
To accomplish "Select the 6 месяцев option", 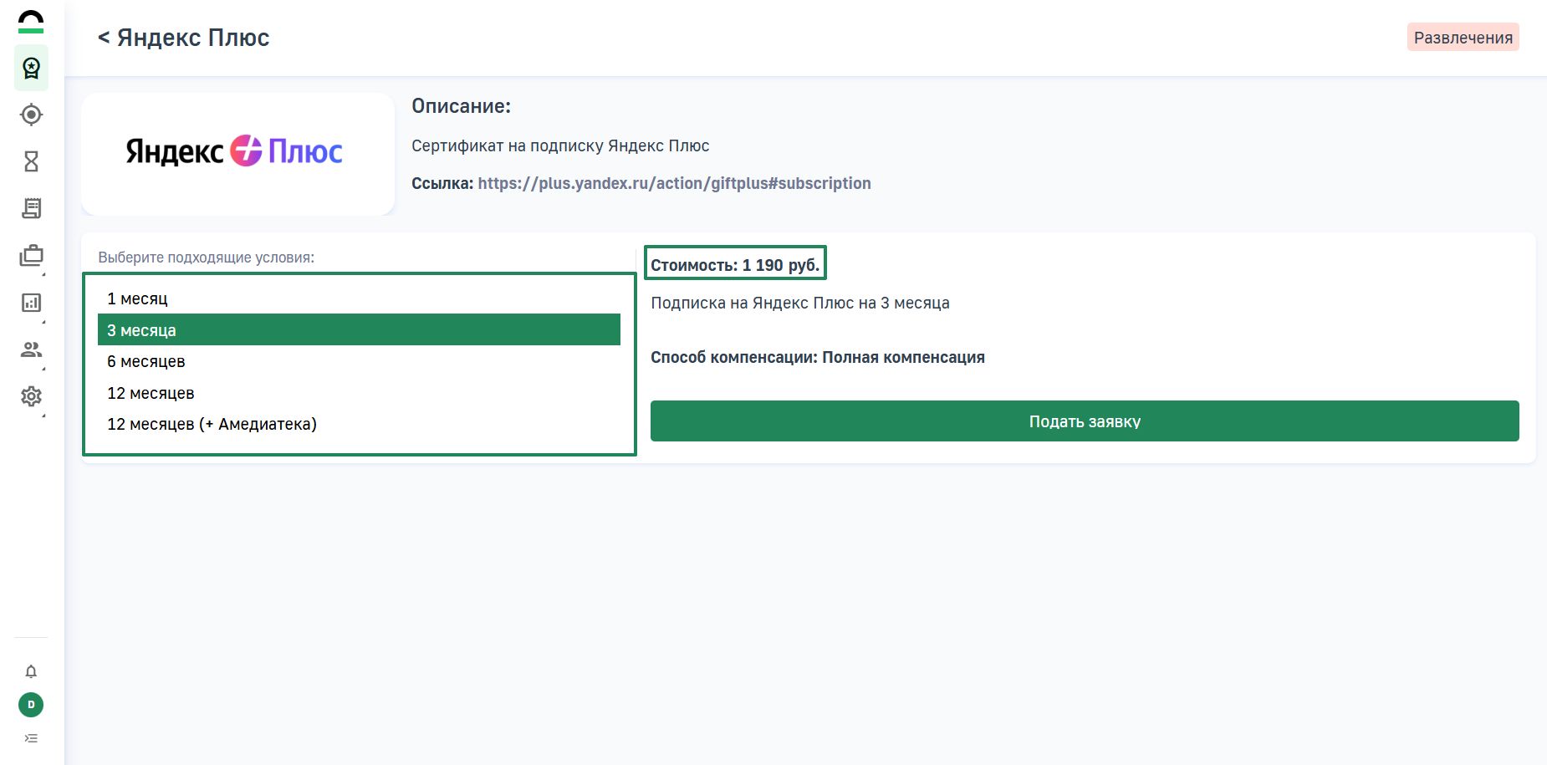I will (146, 361).
